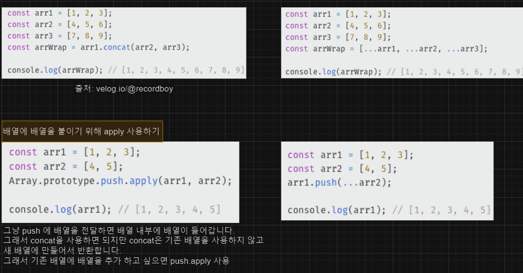The image size is (523, 273).
Task: Click the line 'arr1.push(...arr2);'
Action: pyautogui.click(x=339, y=182)
